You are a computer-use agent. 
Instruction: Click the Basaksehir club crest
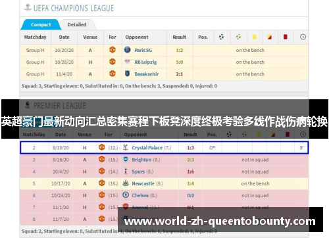tap(127, 74)
